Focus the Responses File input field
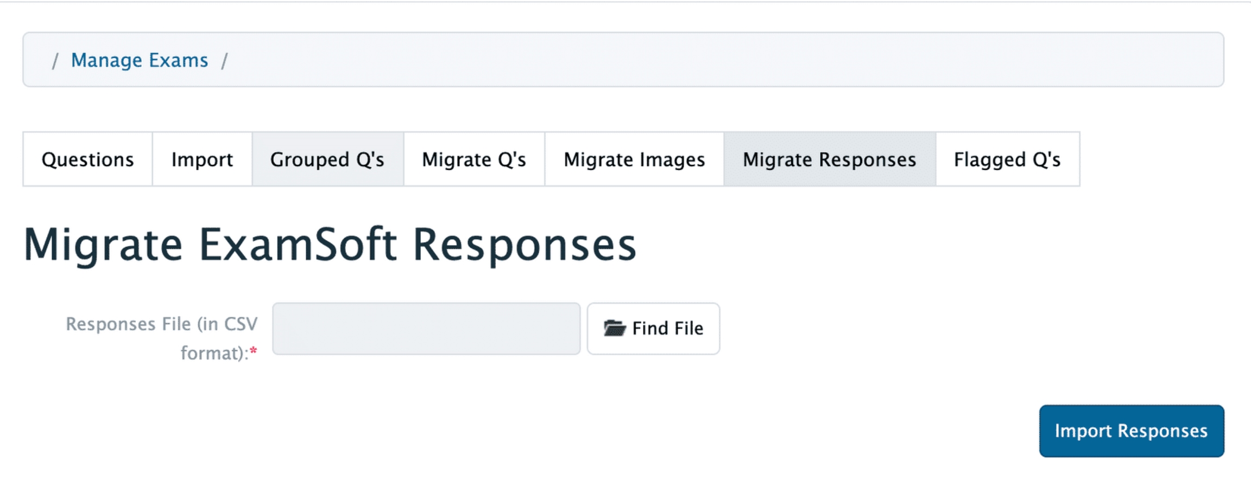1251x494 pixels. click(426, 329)
